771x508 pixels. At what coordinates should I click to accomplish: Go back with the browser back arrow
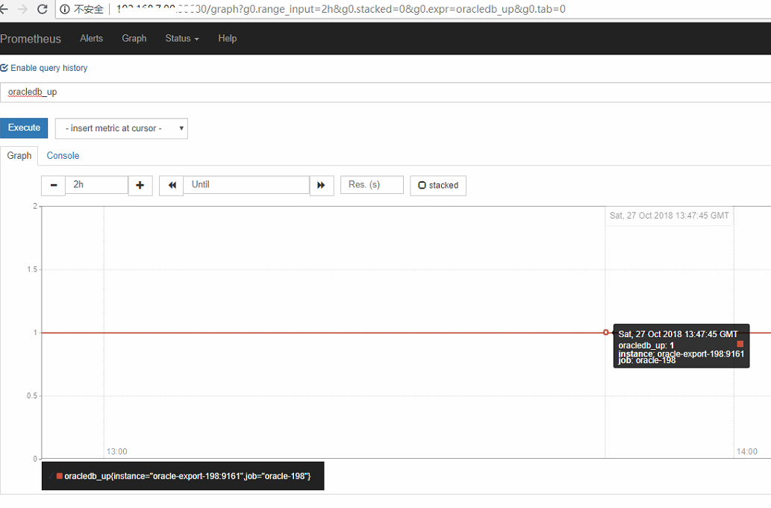tap(4, 9)
